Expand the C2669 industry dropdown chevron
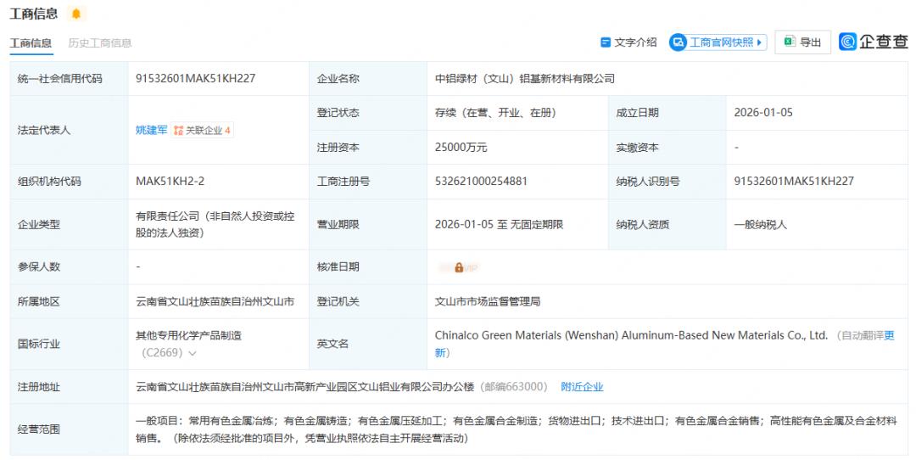Viewport: 916px width, 460px height. (193, 353)
